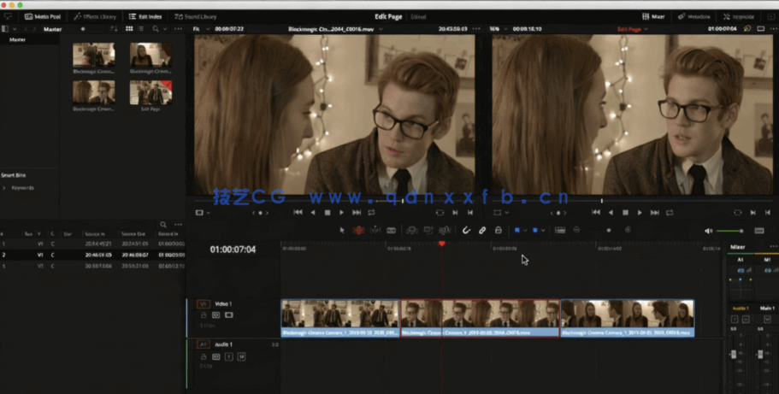Open the Mixer panel three-dot options
This screenshot has height=394, width=779.
(x=773, y=246)
